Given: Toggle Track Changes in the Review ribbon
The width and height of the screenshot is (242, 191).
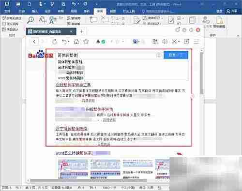Looking at the screenshot, I should pos(137,20).
